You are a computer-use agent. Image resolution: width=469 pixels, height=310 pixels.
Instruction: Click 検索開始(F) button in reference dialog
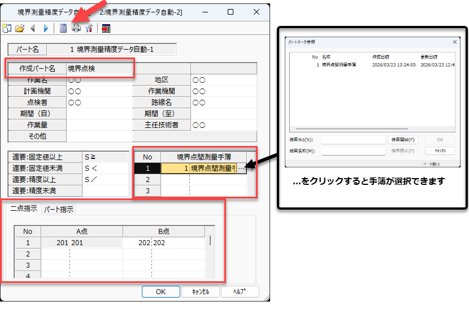(x=403, y=140)
